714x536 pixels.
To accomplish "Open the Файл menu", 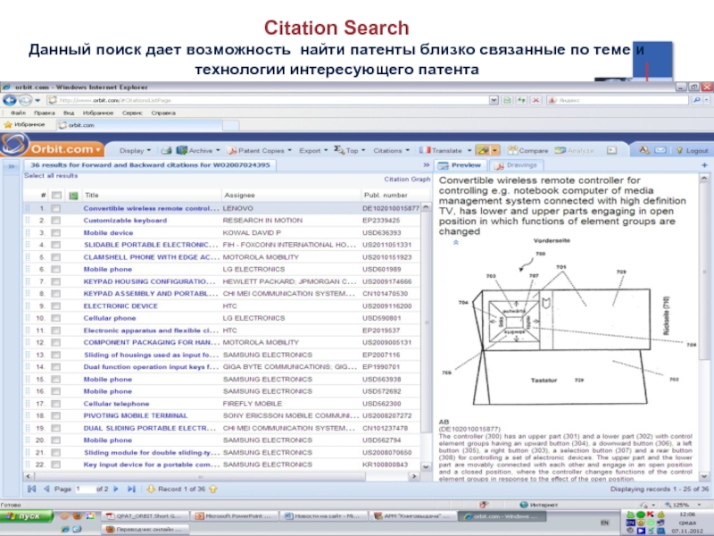I will [18, 113].
